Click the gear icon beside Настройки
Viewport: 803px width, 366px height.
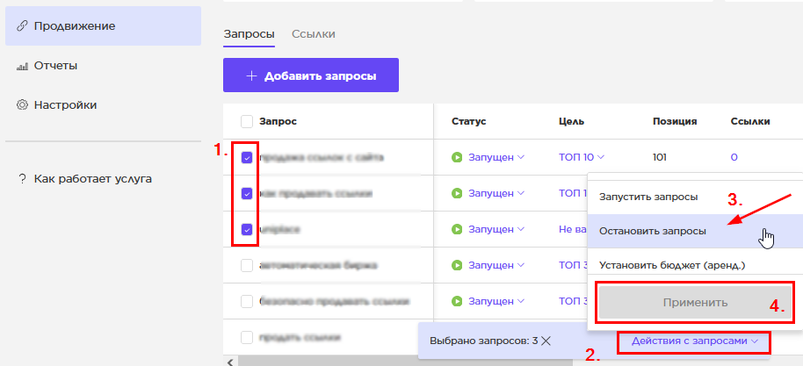pyautogui.click(x=21, y=105)
